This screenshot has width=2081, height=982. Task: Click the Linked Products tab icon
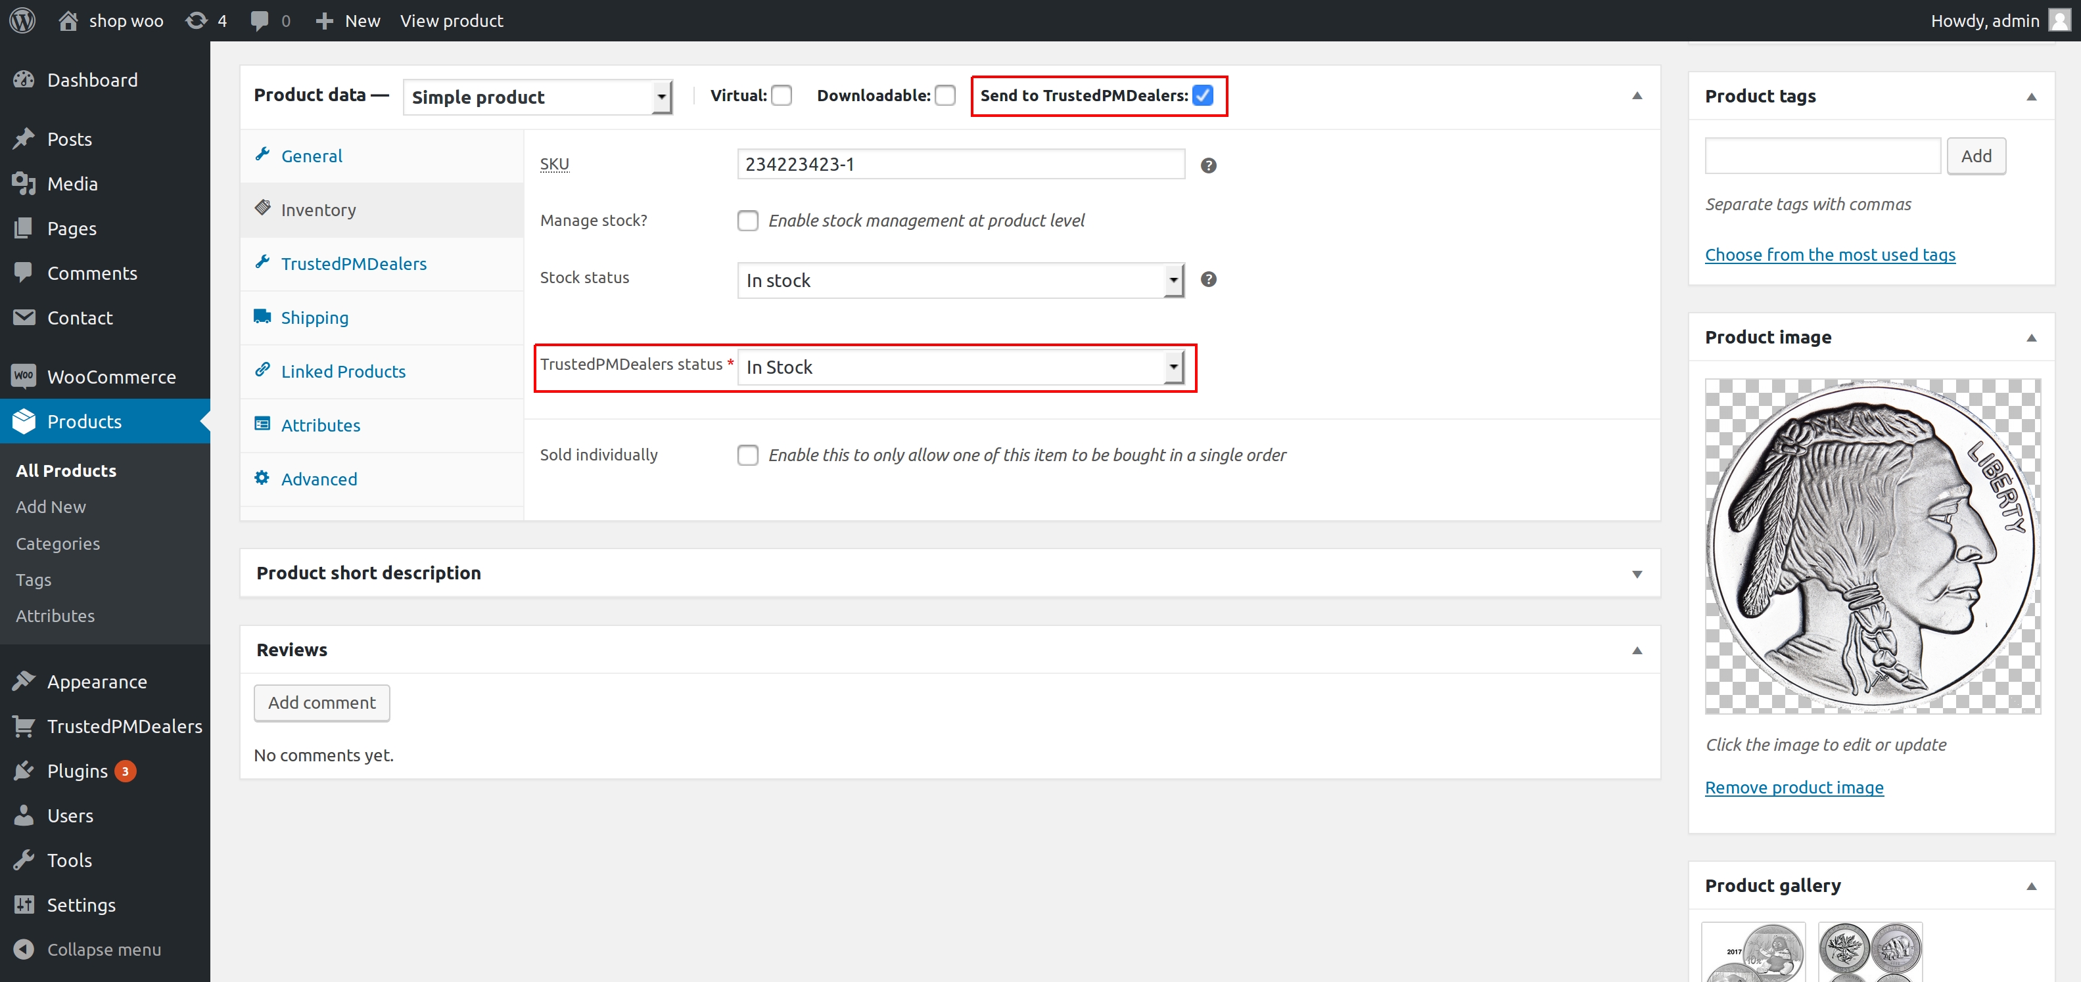click(263, 370)
